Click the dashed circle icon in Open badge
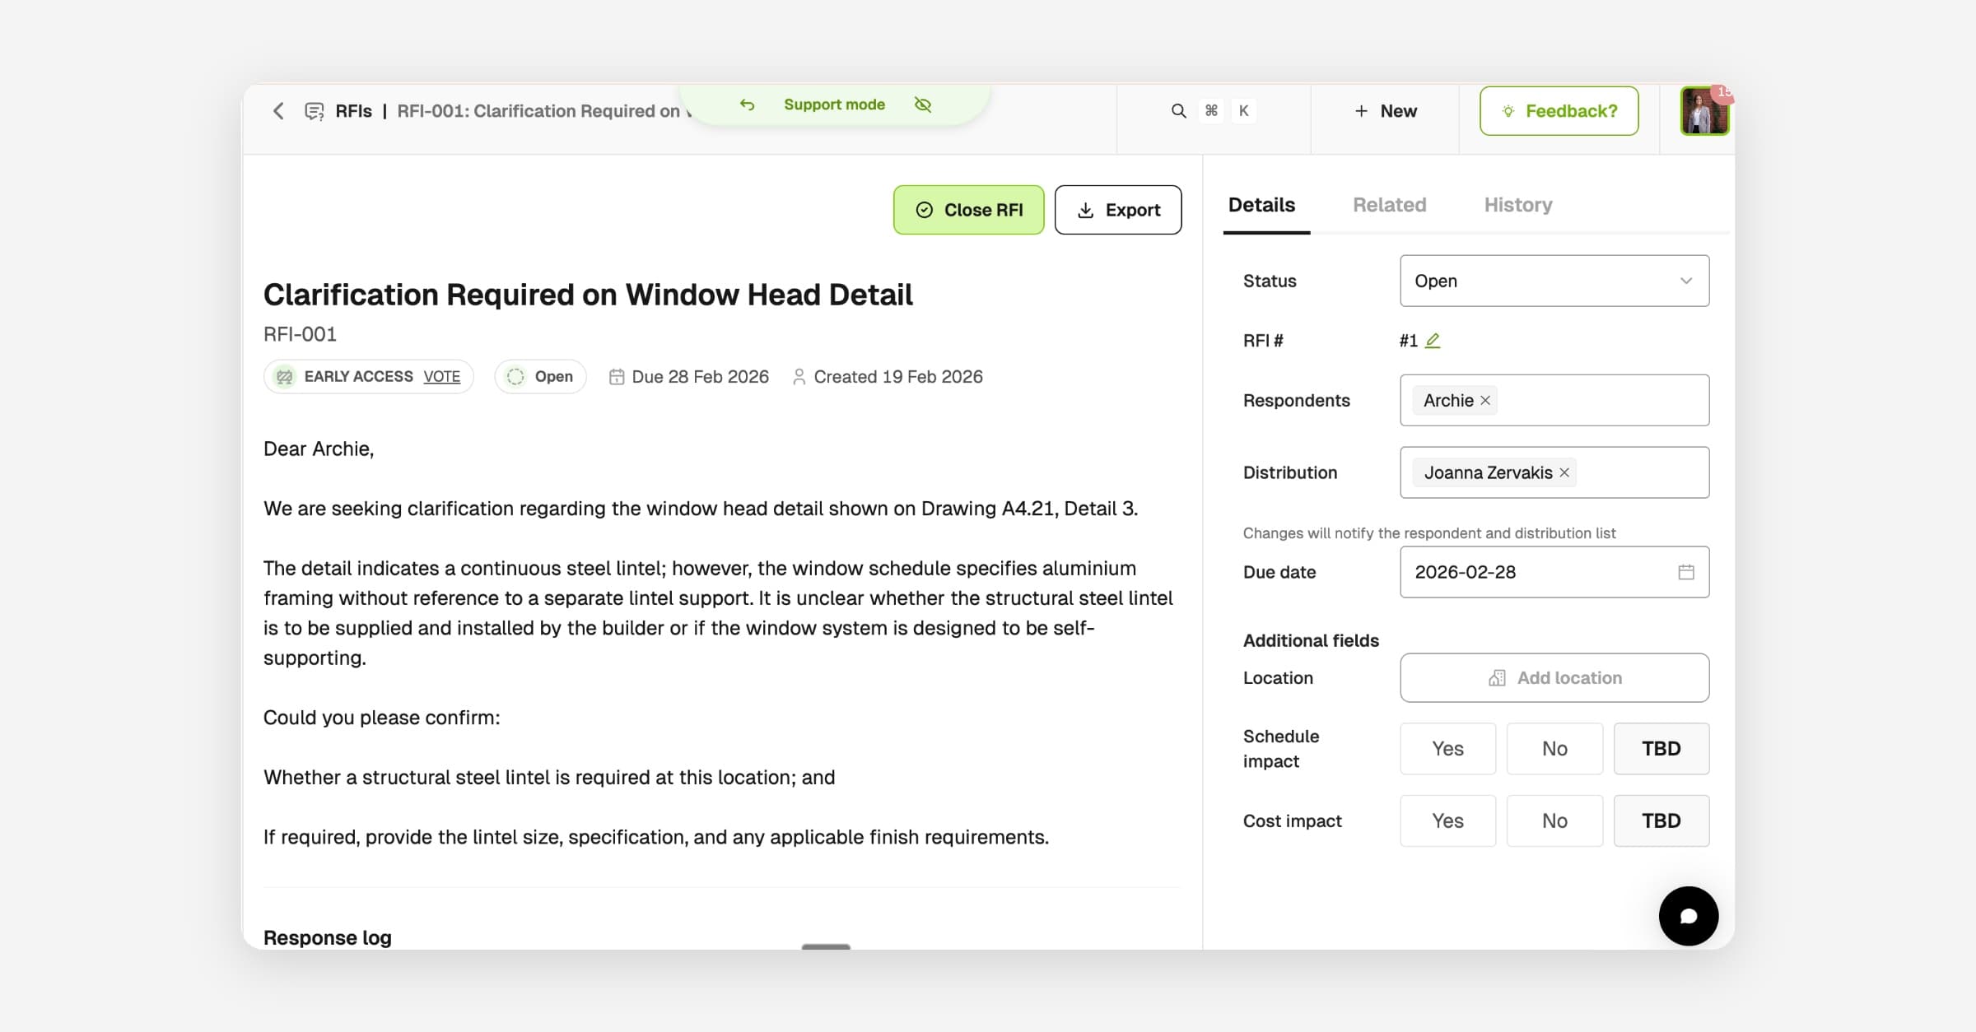This screenshot has width=1976, height=1032. [x=515, y=376]
